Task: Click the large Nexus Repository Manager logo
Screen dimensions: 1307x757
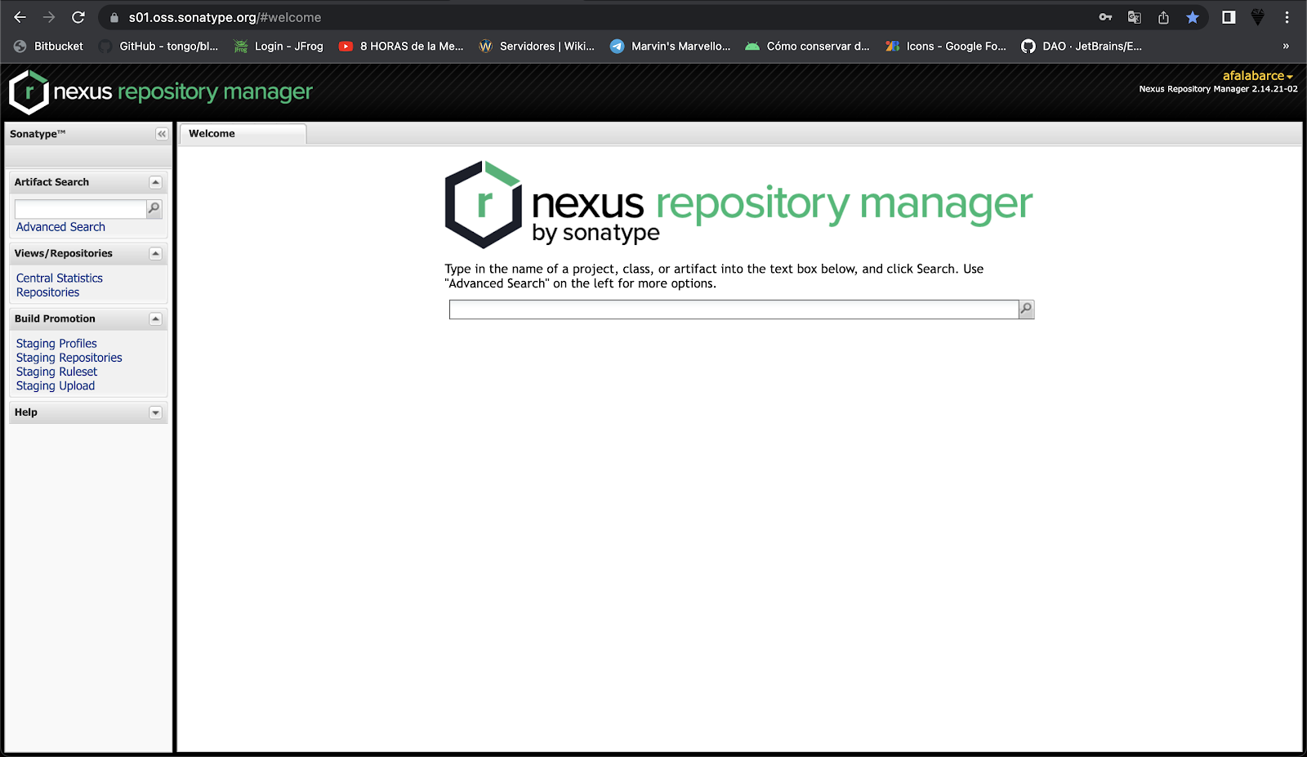Action: tap(738, 204)
